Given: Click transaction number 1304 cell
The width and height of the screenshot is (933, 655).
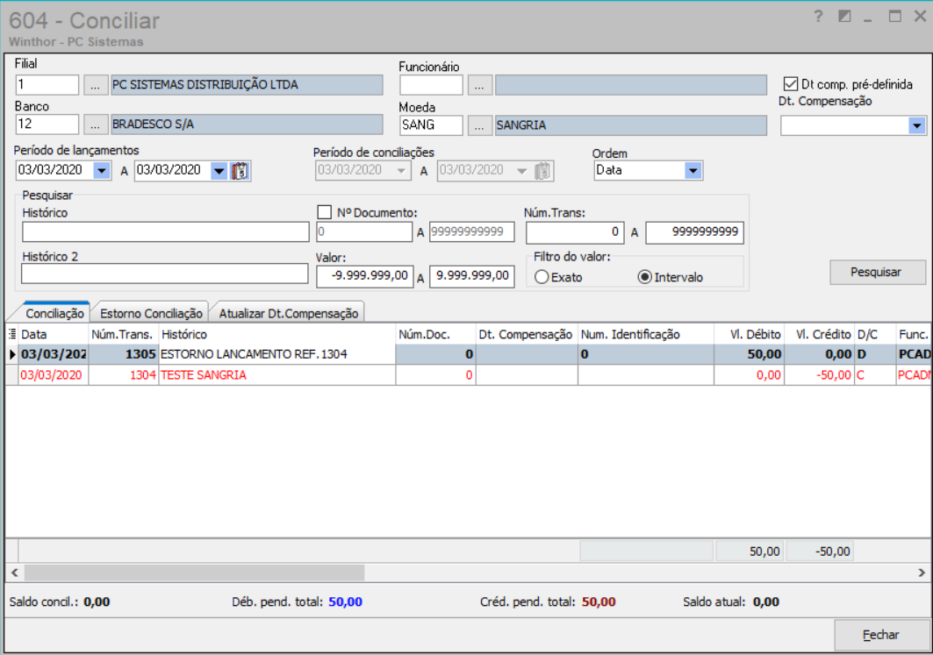Looking at the screenshot, I should 123,375.
